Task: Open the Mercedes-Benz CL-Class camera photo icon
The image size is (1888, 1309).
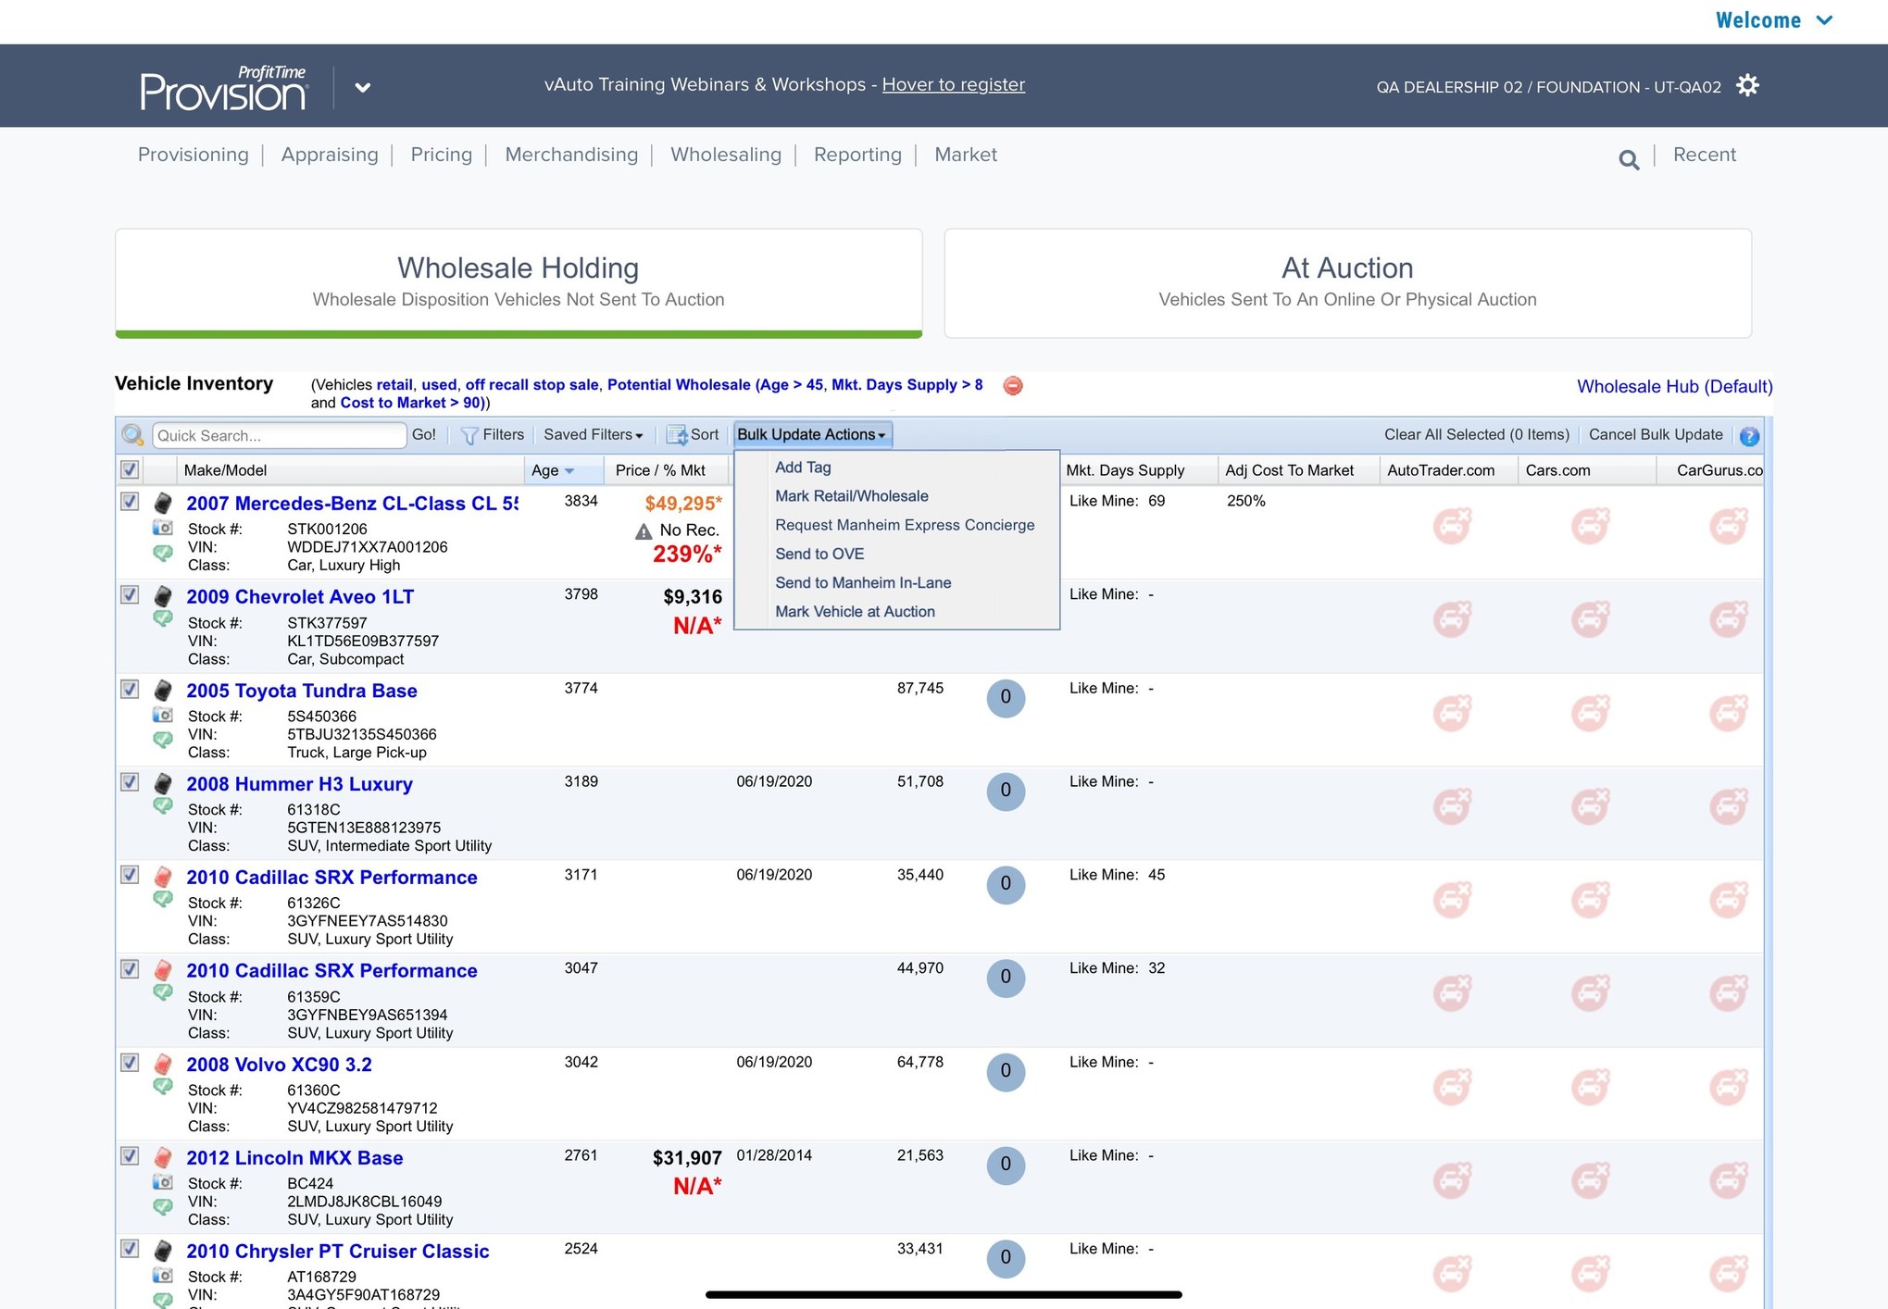Action: 162,528
